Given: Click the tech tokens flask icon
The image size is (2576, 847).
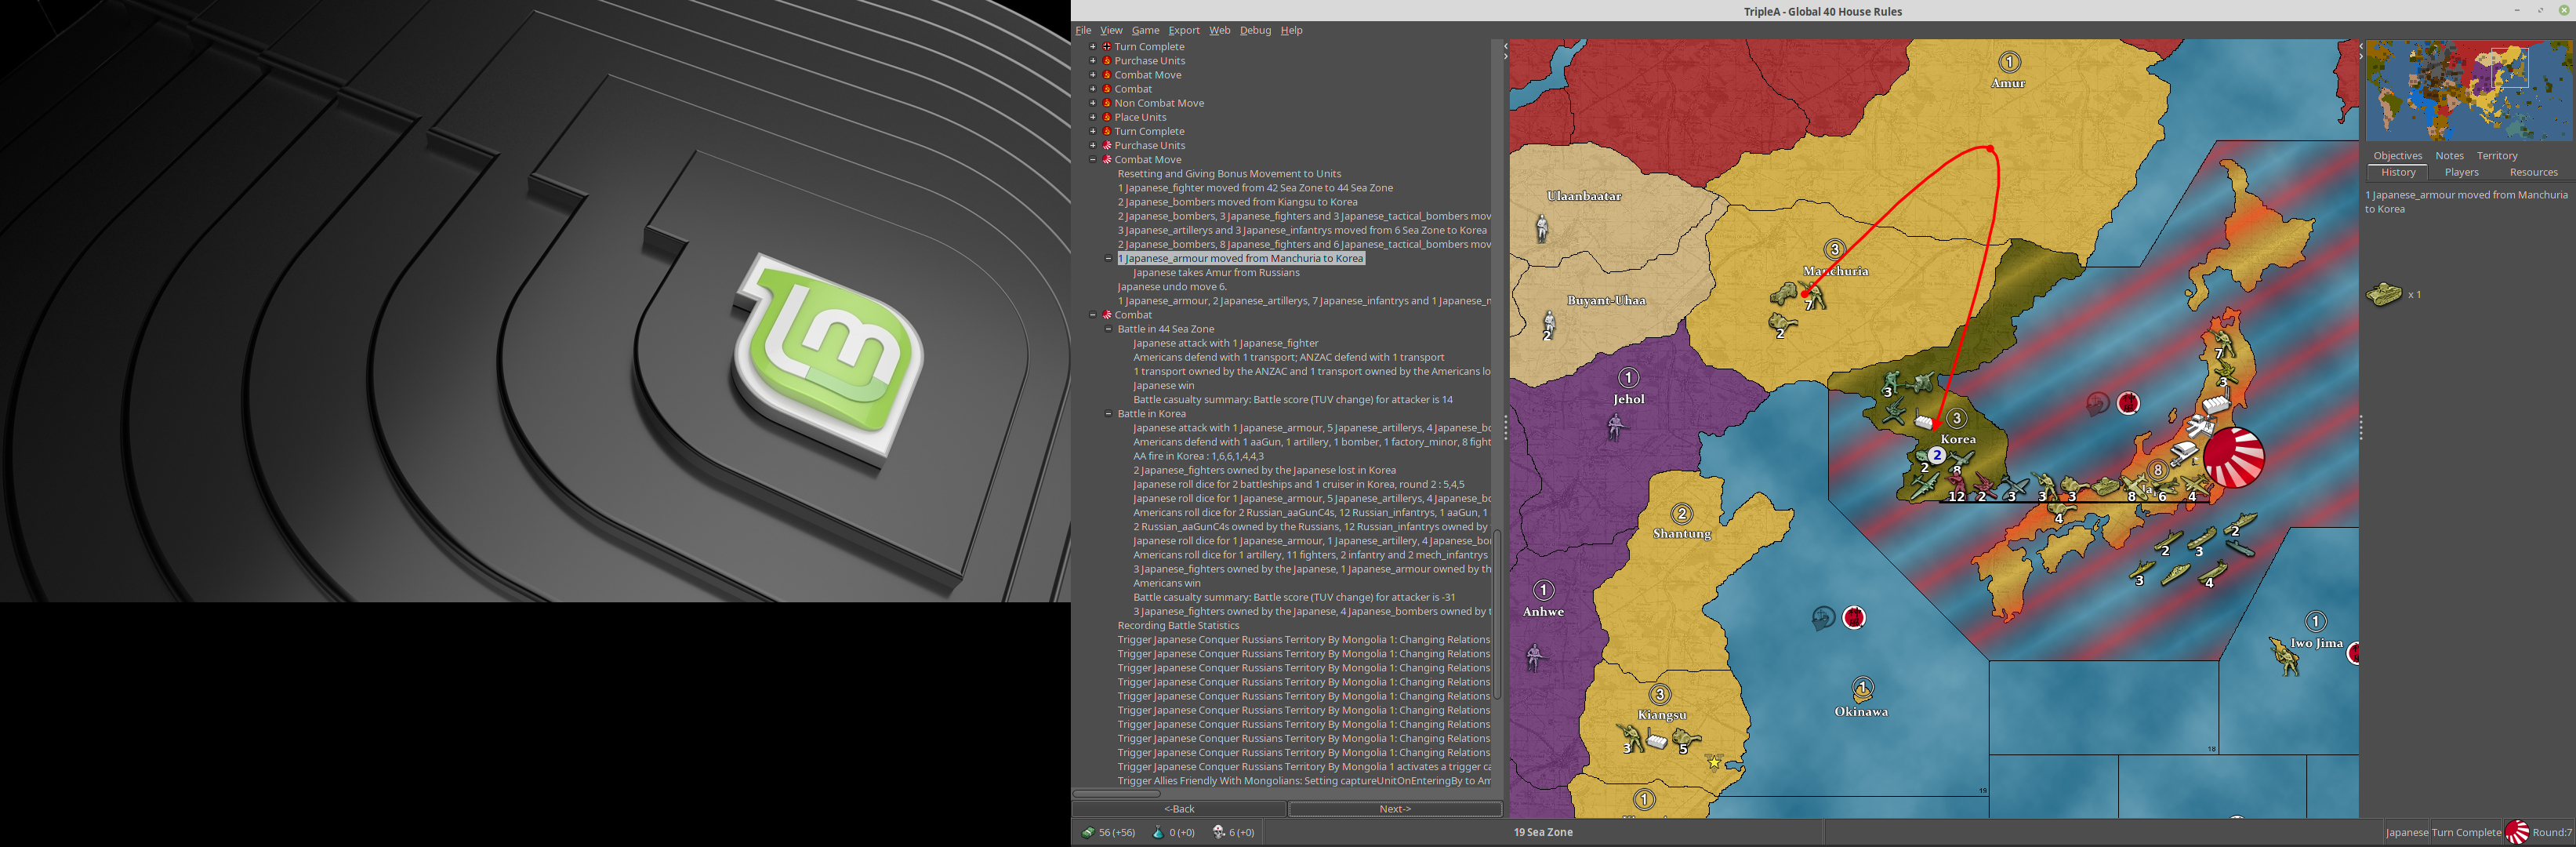Looking at the screenshot, I should click(x=1158, y=832).
